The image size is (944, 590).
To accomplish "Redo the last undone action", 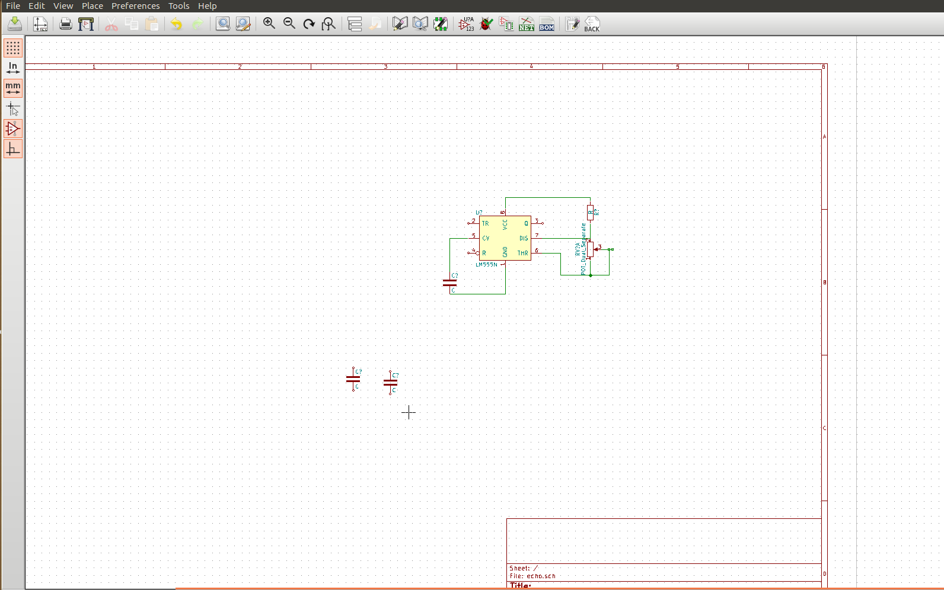I will coord(197,24).
